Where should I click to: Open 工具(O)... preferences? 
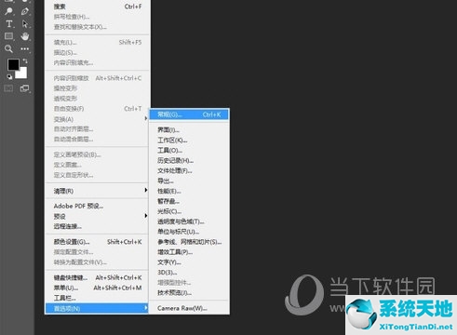189,150
